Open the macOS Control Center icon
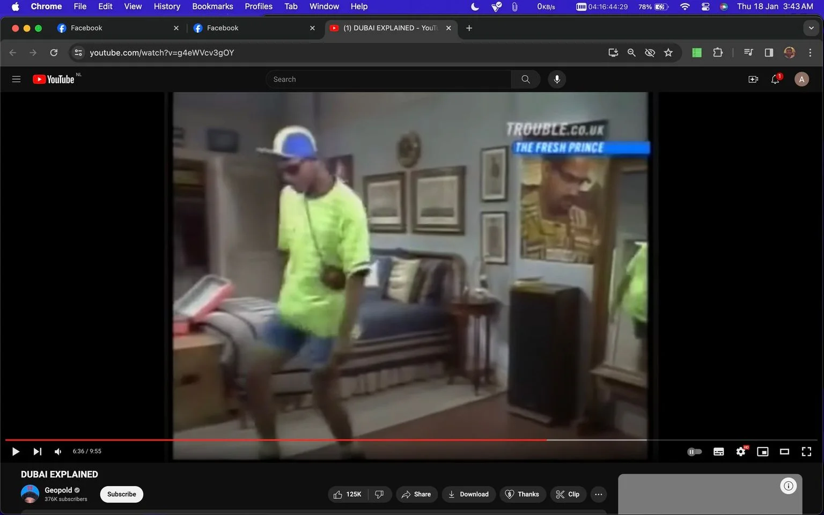Viewport: 824px width, 515px height. point(705,6)
